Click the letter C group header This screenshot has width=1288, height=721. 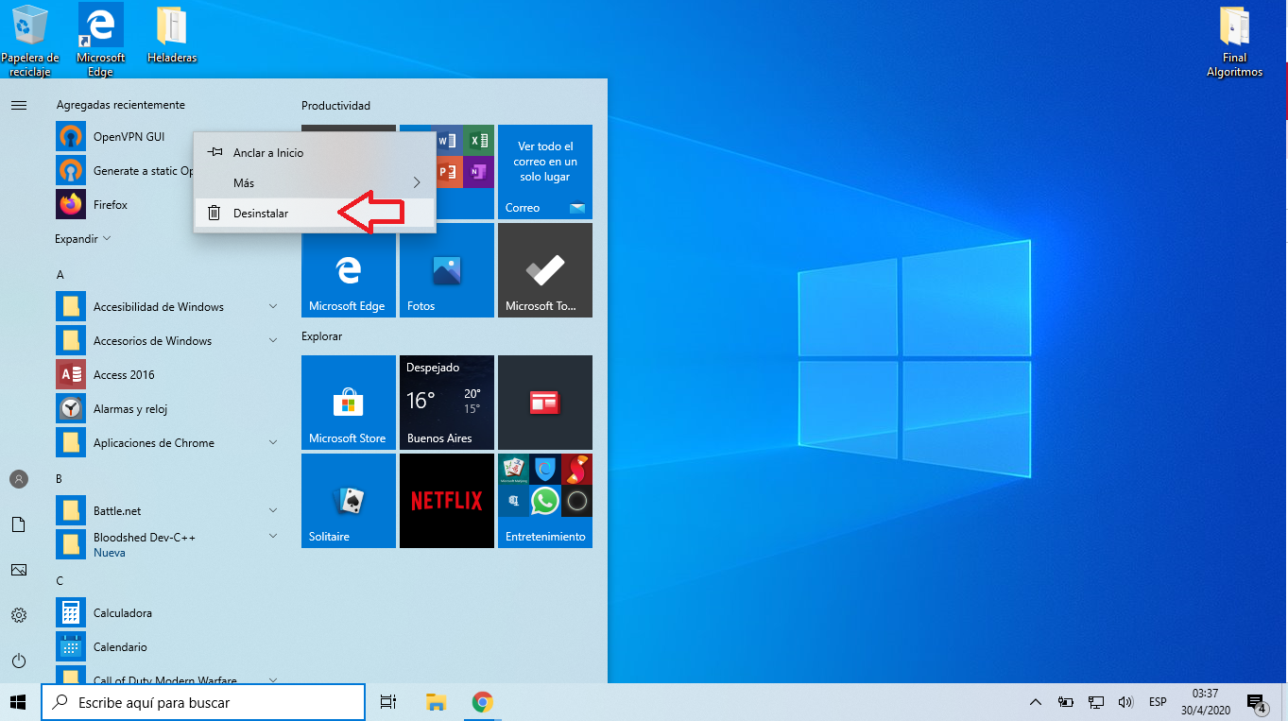point(60,581)
